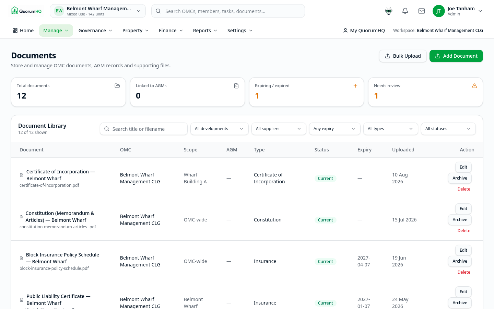This screenshot has width=494, height=309.
Task: Open the Manage menu
Action: pyautogui.click(x=56, y=31)
